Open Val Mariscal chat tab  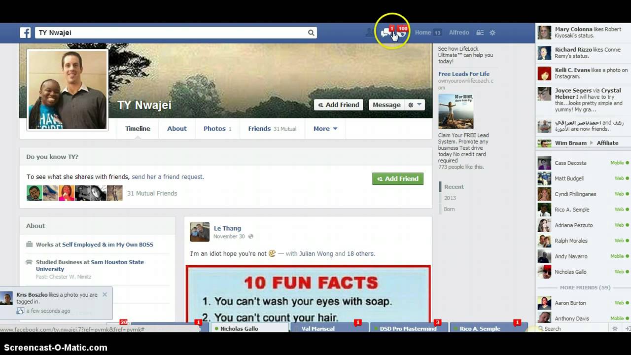tap(329, 328)
